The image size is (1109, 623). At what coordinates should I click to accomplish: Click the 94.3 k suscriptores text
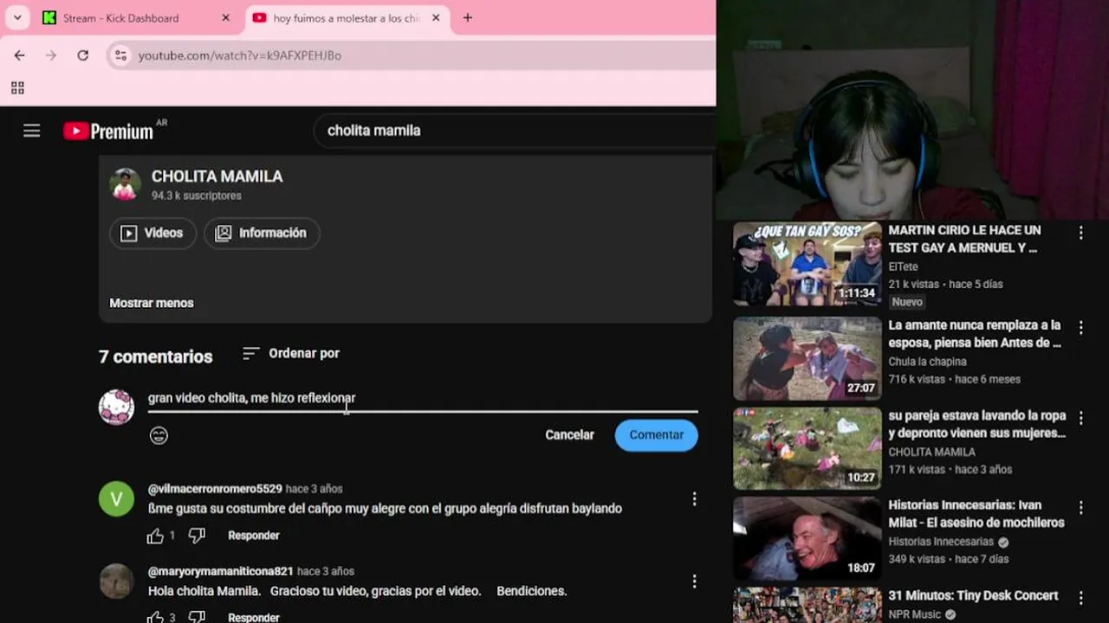(x=197, y=196)
